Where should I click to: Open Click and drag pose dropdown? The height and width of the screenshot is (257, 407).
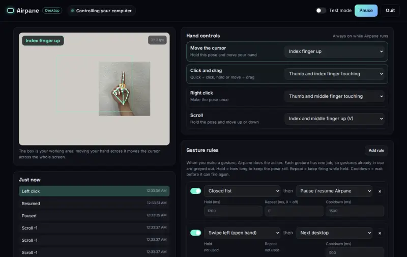[x=334, y=74]
